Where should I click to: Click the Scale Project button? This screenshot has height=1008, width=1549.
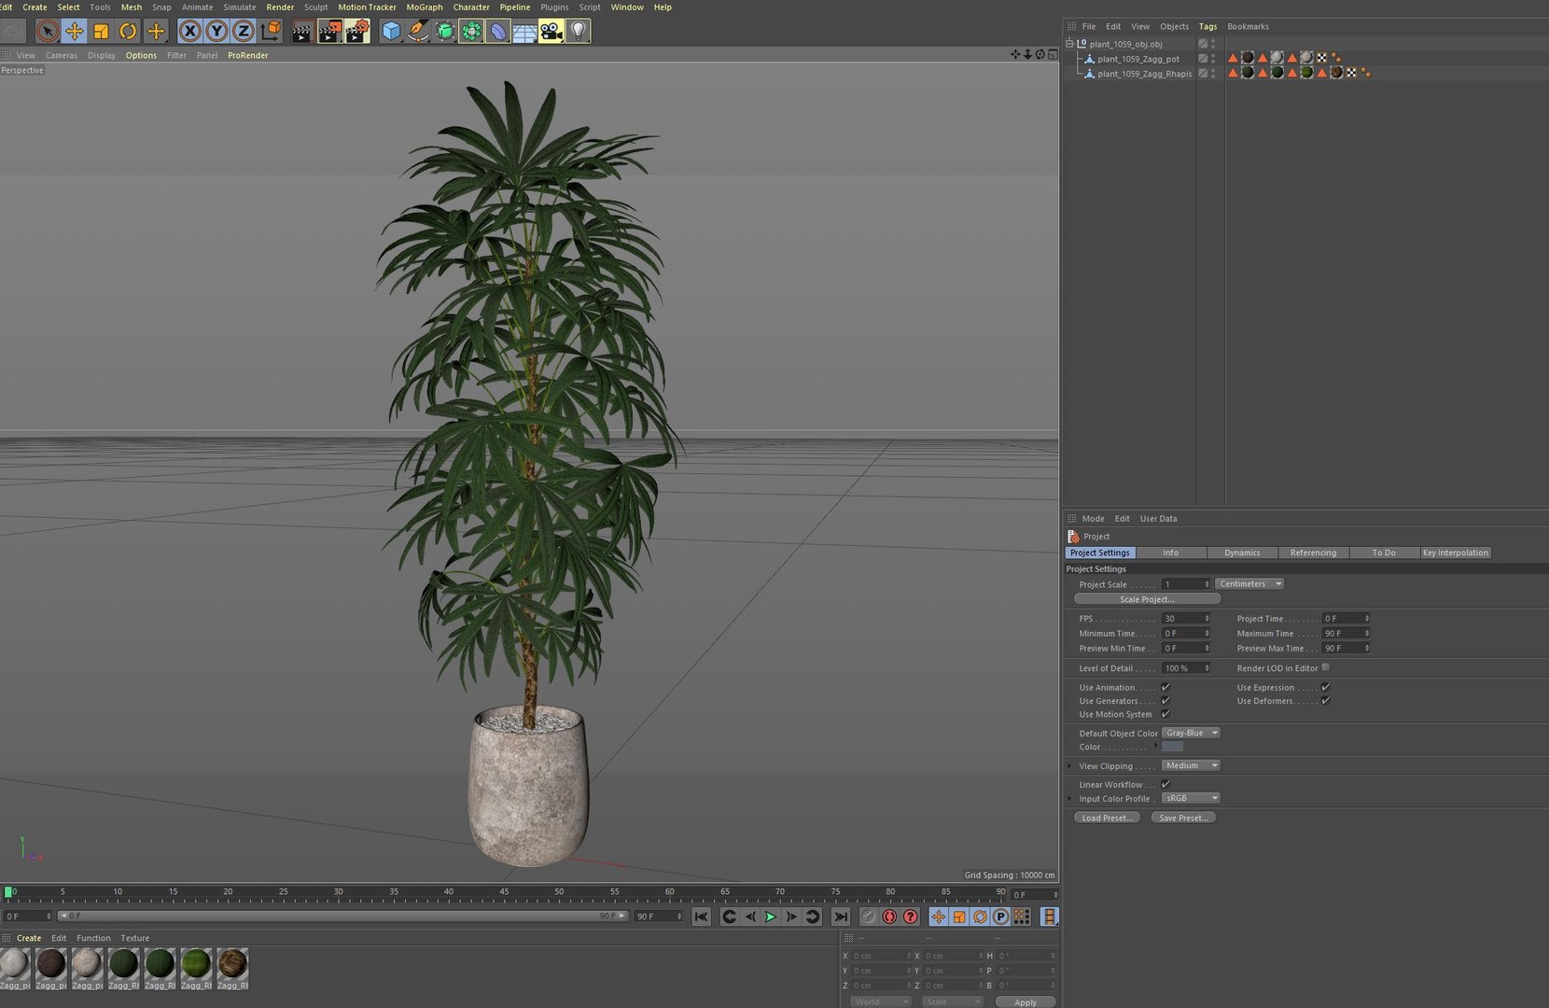coord(1147,599)
